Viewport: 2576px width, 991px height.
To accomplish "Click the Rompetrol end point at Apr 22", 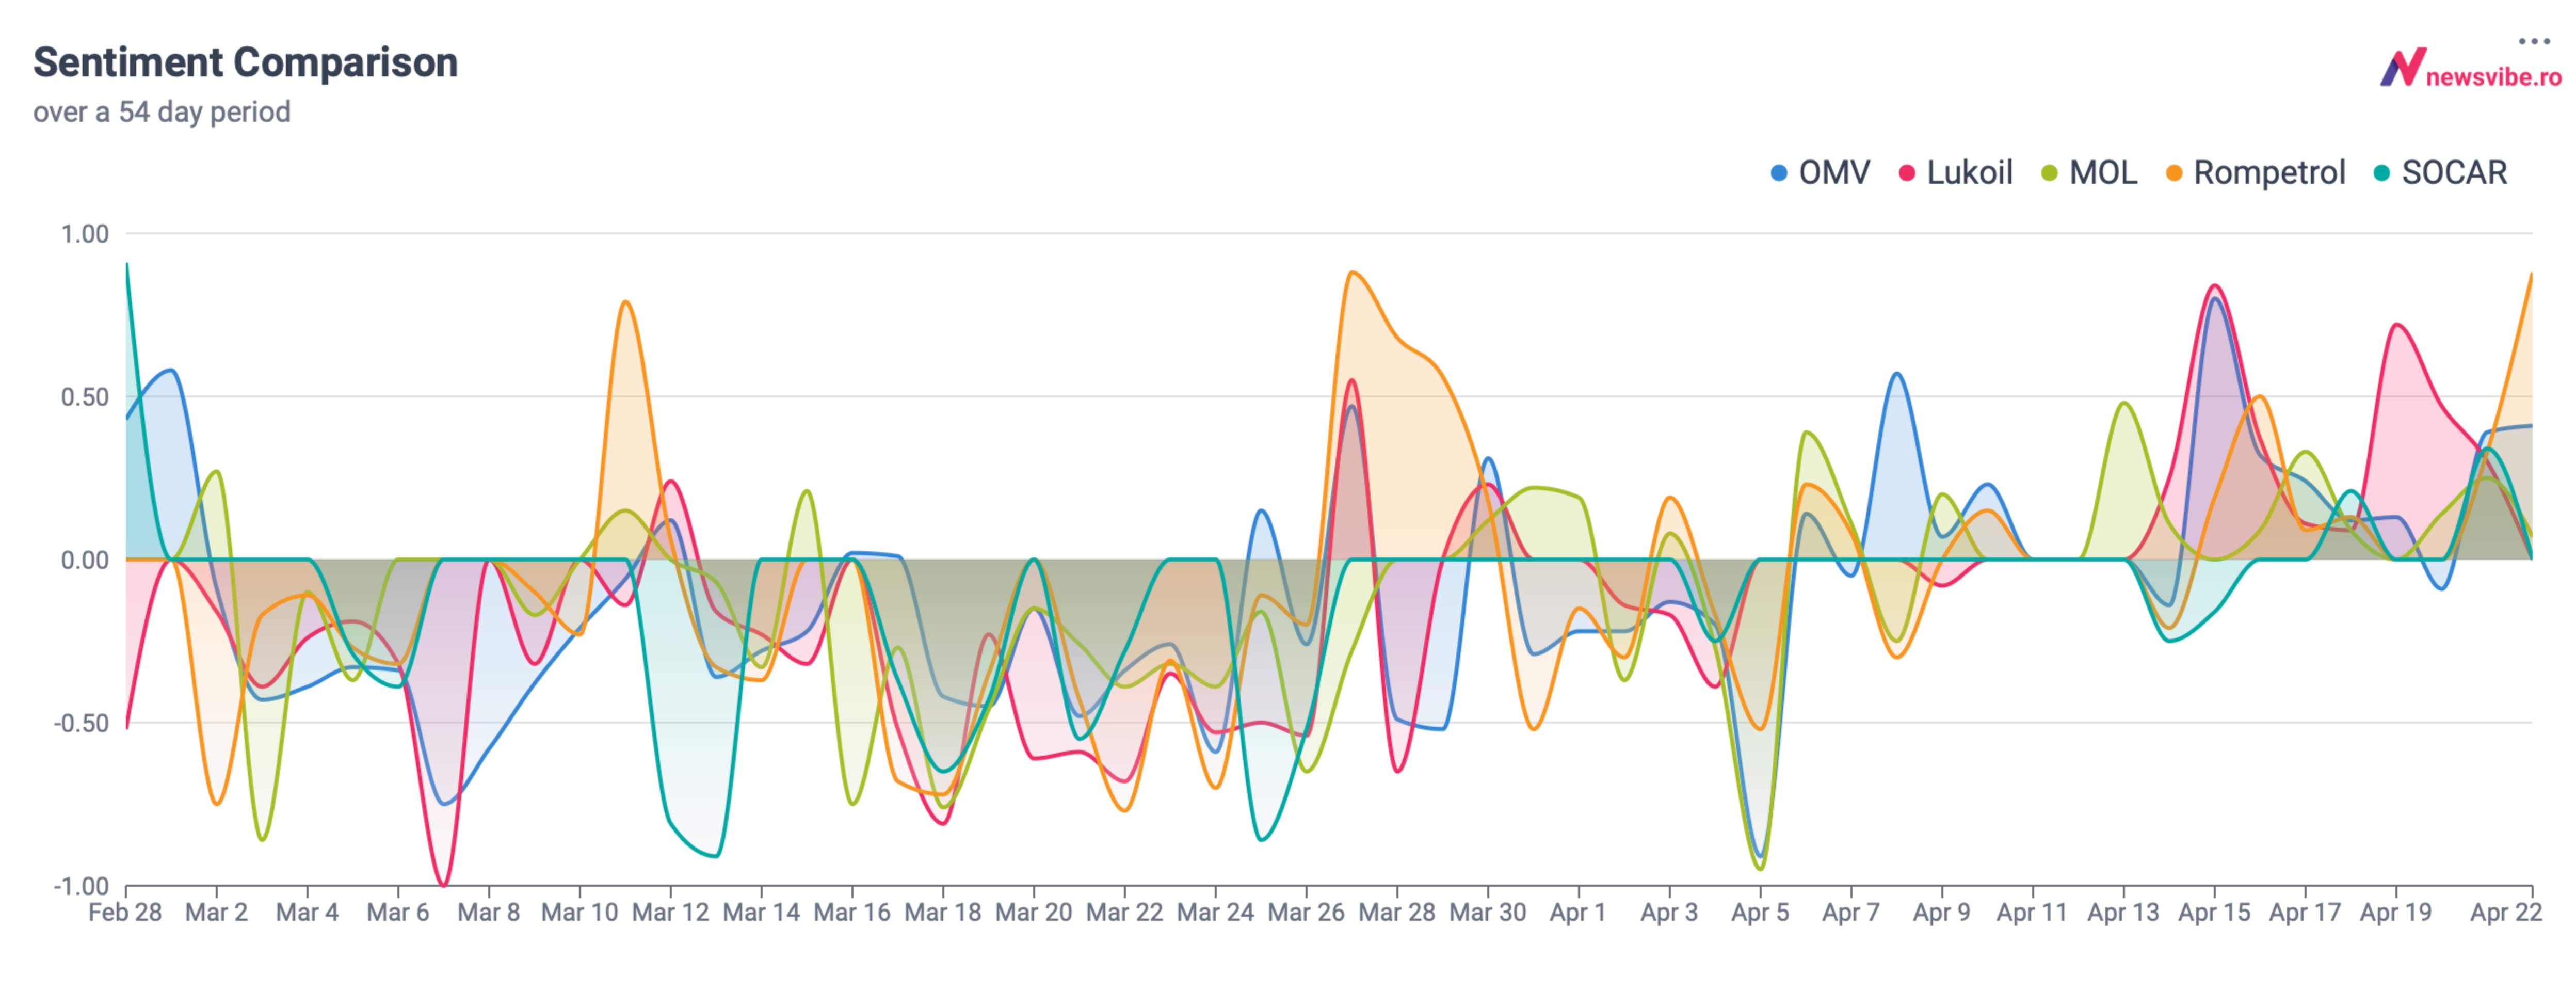I will click(2531, 274).
